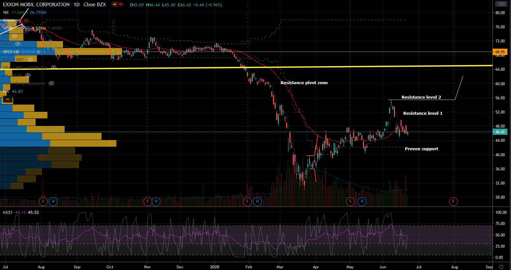
Task: Click the Mar label on the time axis
Action: coord(280,267)
